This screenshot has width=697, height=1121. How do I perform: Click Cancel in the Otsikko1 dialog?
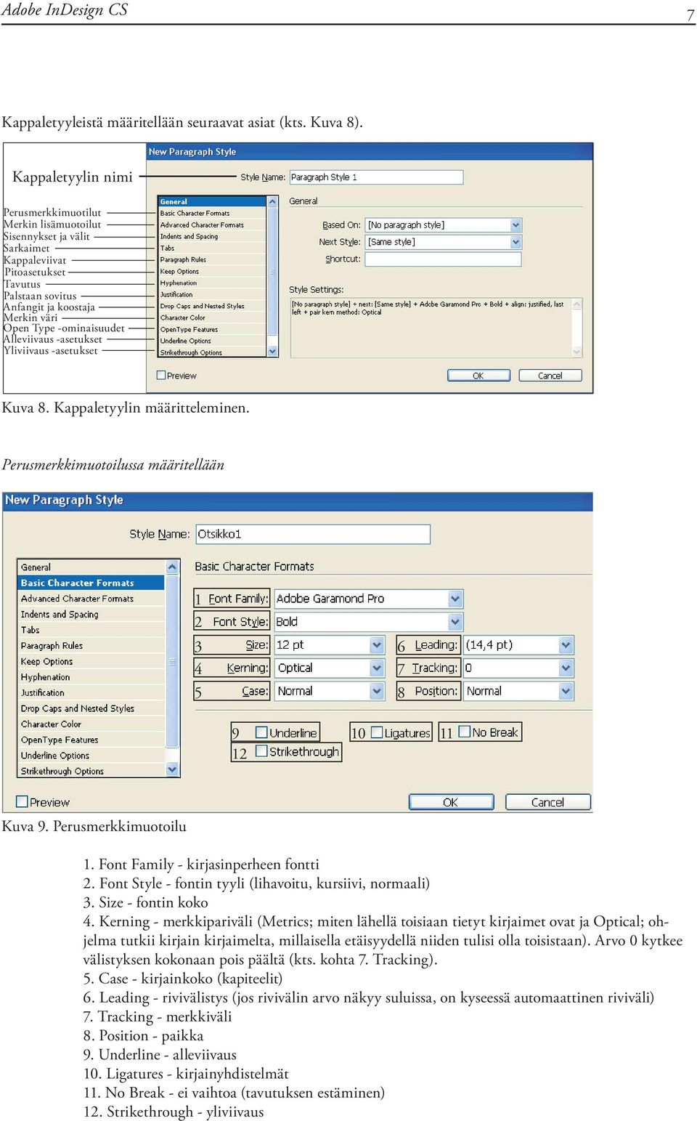click(x=547, y=802)
